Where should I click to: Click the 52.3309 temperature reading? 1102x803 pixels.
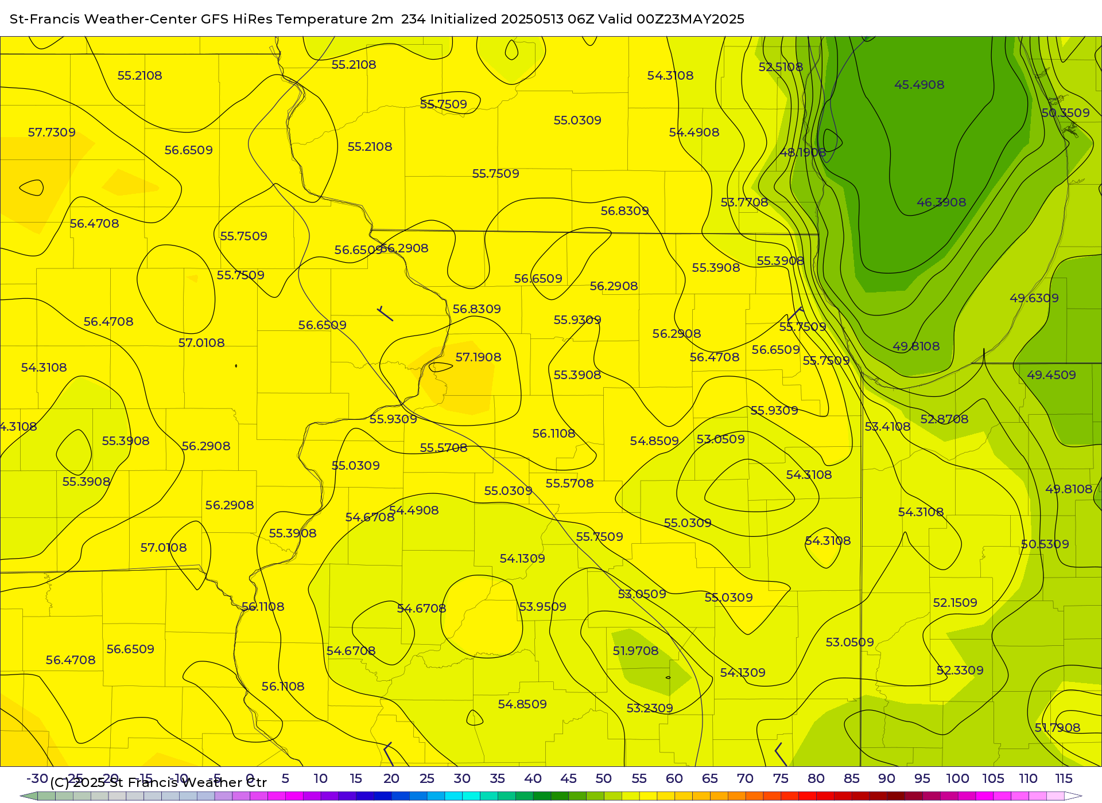tap(960, 671)
